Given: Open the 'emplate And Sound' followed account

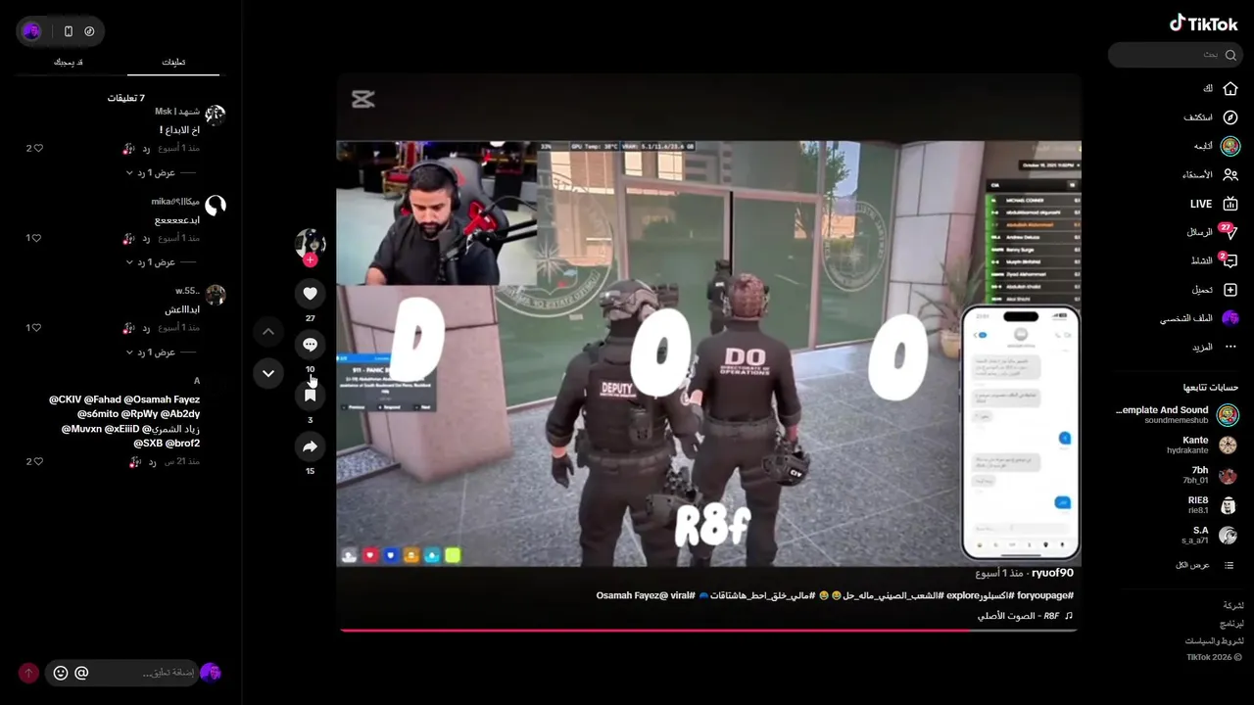Looking at the screenshot, I should [1177, 414].
